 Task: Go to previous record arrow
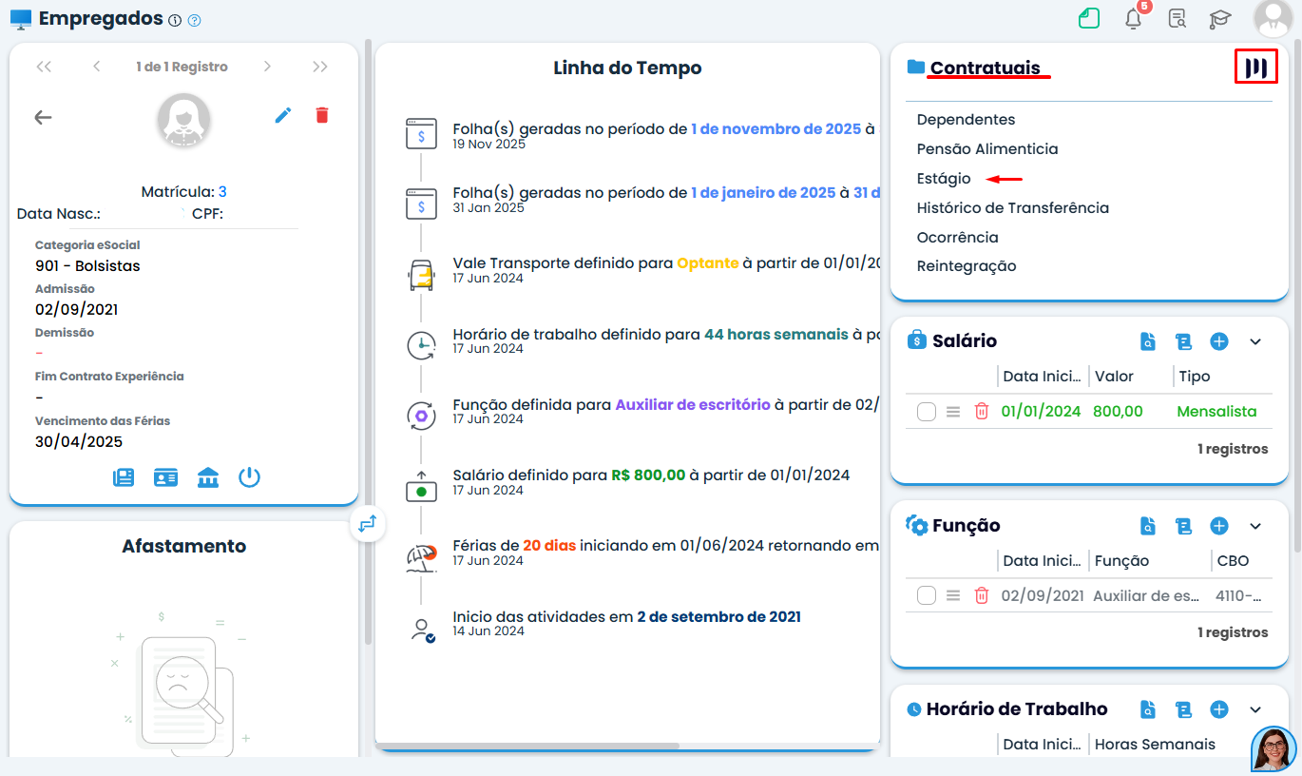tap(97, 67)
